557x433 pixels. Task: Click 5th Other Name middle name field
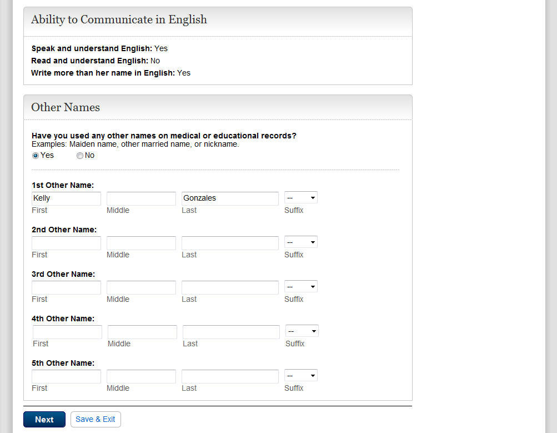pos(141,376)
